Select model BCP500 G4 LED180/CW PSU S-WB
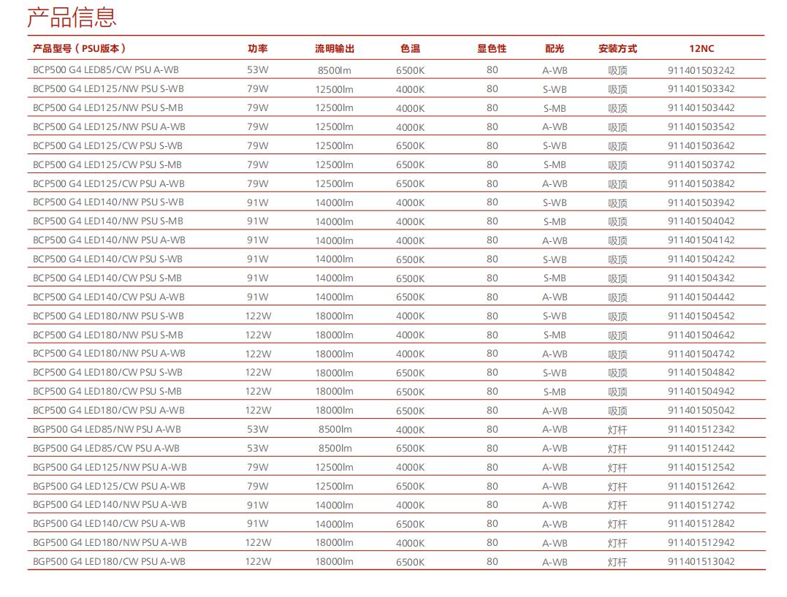This screenshot has height=597, width=787. (x=107, y=373)
